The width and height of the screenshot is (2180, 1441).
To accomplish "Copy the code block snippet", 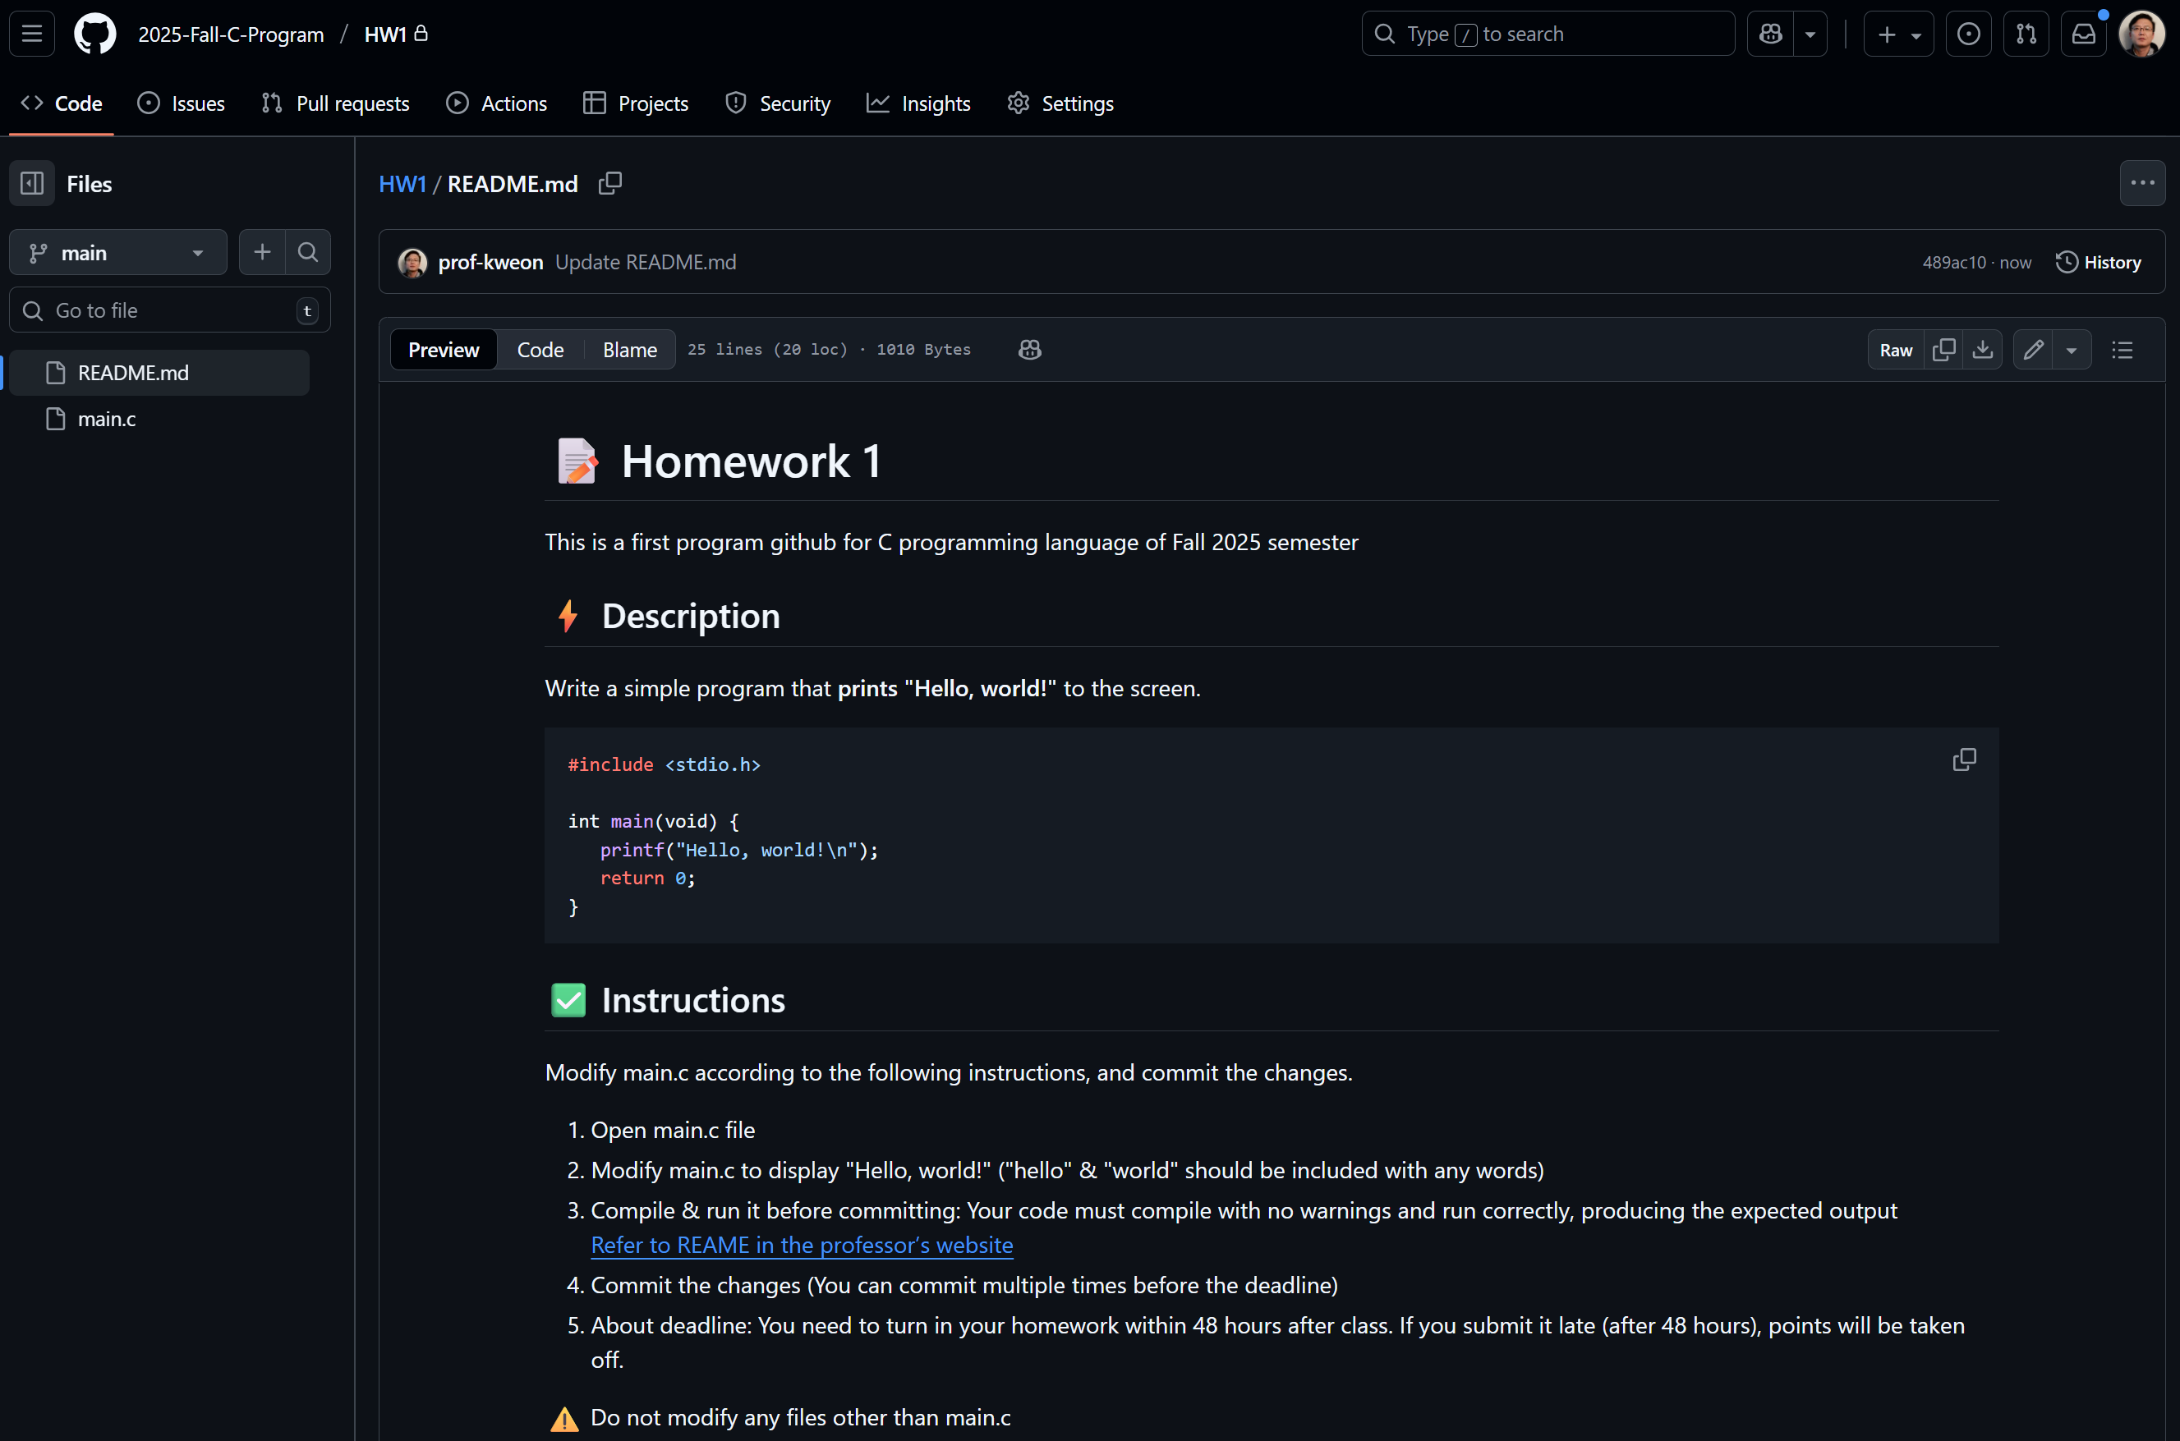I will point(1964,760).
